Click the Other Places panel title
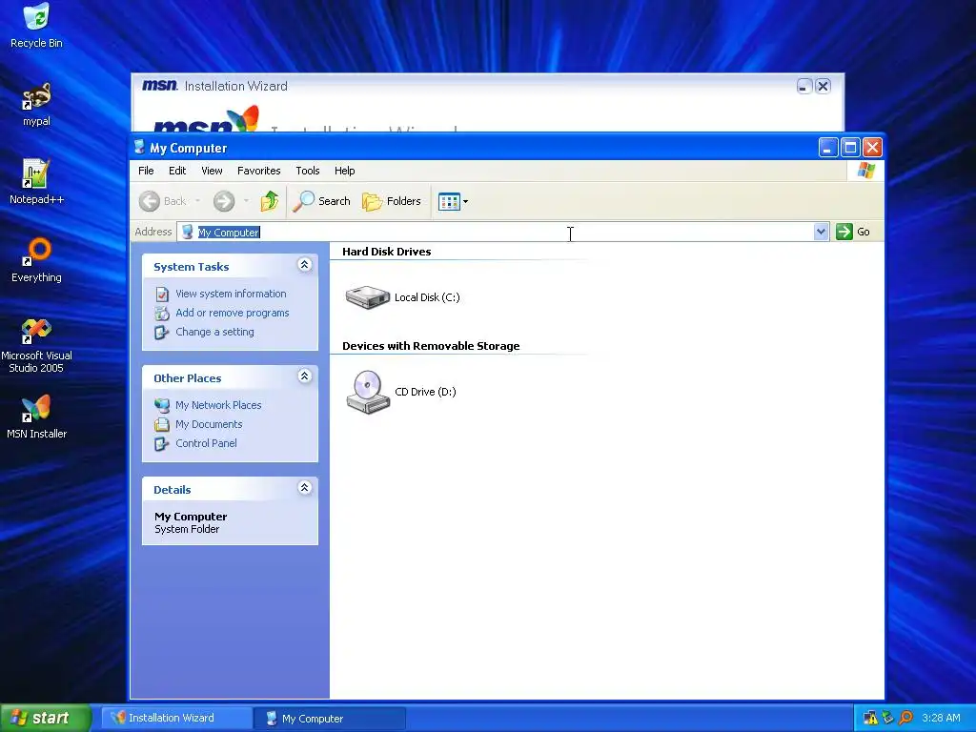This screenshot has height=732, width=976. (188, 378)
